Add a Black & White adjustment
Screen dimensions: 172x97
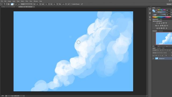[160, 26]
